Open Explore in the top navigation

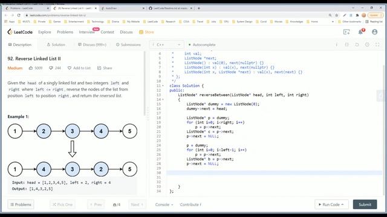[x=45, y=32]
